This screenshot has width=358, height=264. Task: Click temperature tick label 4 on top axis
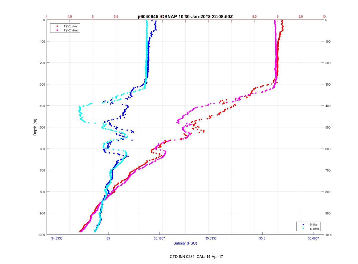click(x=47, y=17)
